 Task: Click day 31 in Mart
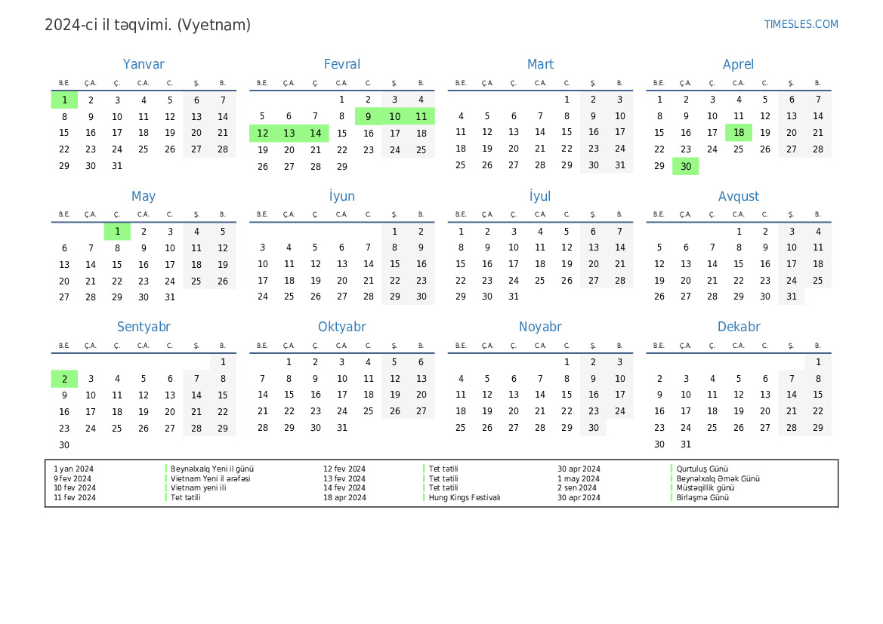click(x=620, y=165)
